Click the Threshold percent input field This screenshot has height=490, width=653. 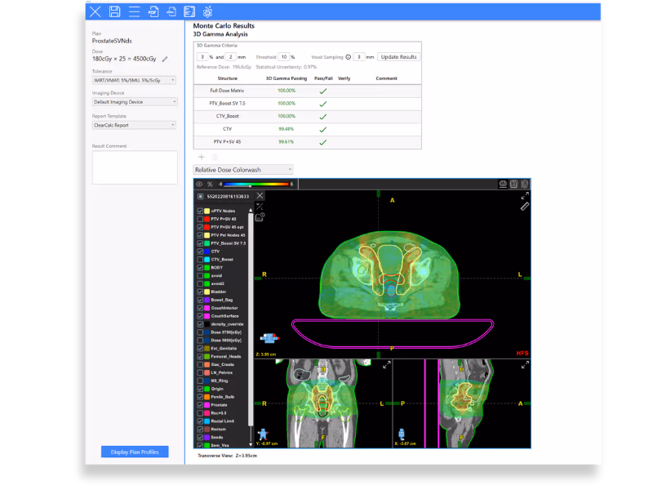tap(283, 57)
